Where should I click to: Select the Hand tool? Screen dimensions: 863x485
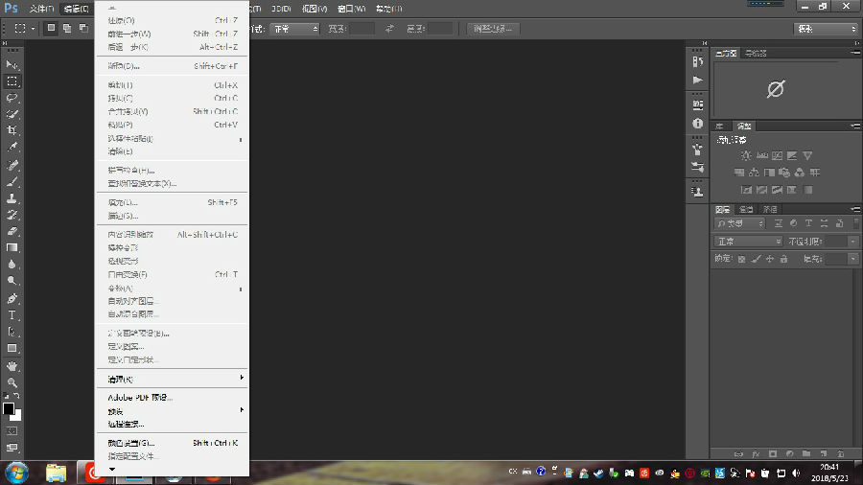12,365
